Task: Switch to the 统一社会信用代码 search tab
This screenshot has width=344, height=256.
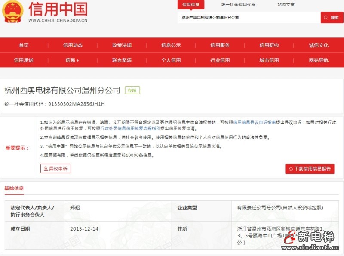Action: click(x=239, y=5)
